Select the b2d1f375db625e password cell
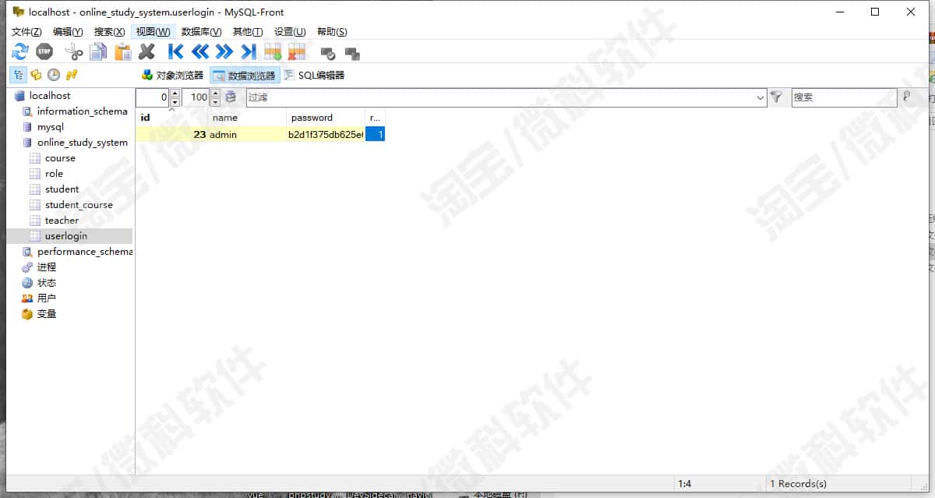935x498 pixels. tap(326, 134)
